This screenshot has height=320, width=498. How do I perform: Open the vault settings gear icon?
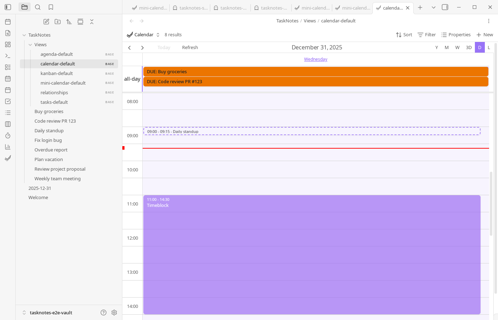point(114,313)
